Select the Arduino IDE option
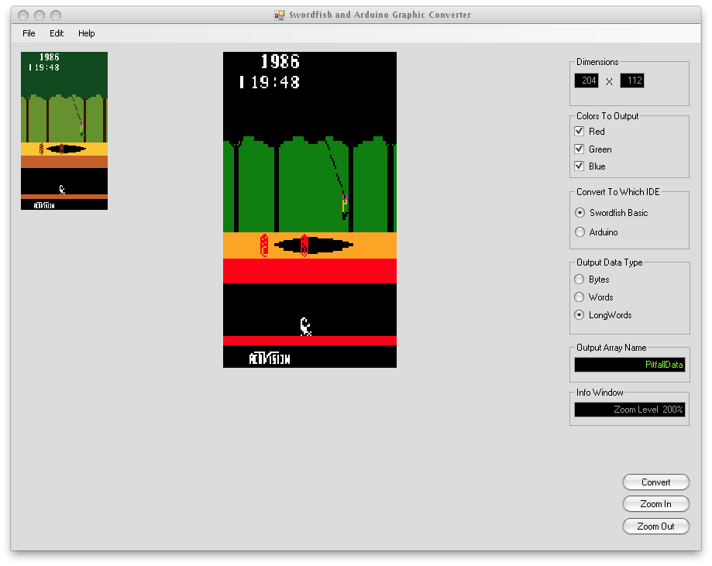 (580, 232)
